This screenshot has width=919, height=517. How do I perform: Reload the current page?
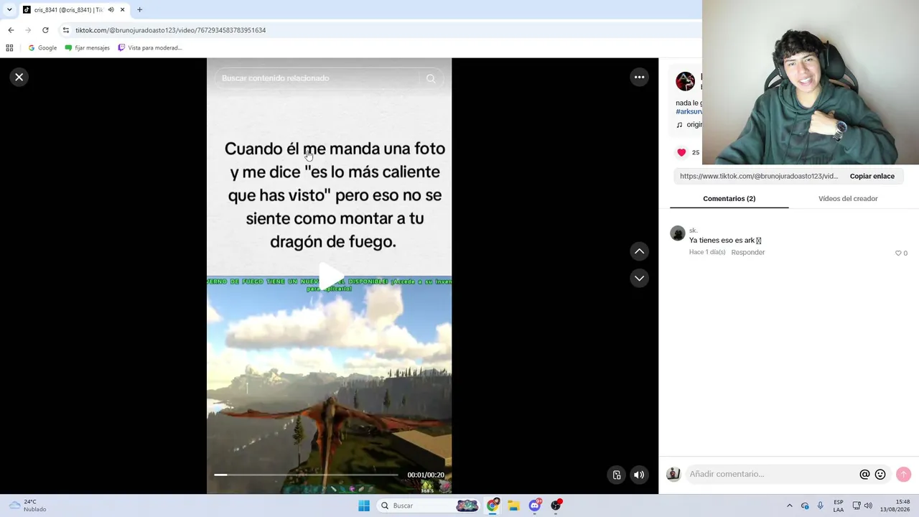tap(45, 30)
